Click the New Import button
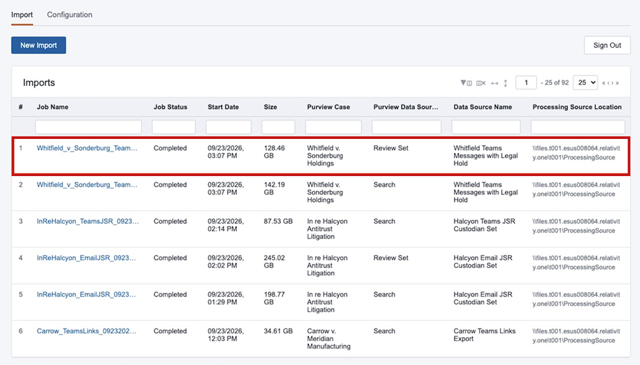 pos(39,45)
